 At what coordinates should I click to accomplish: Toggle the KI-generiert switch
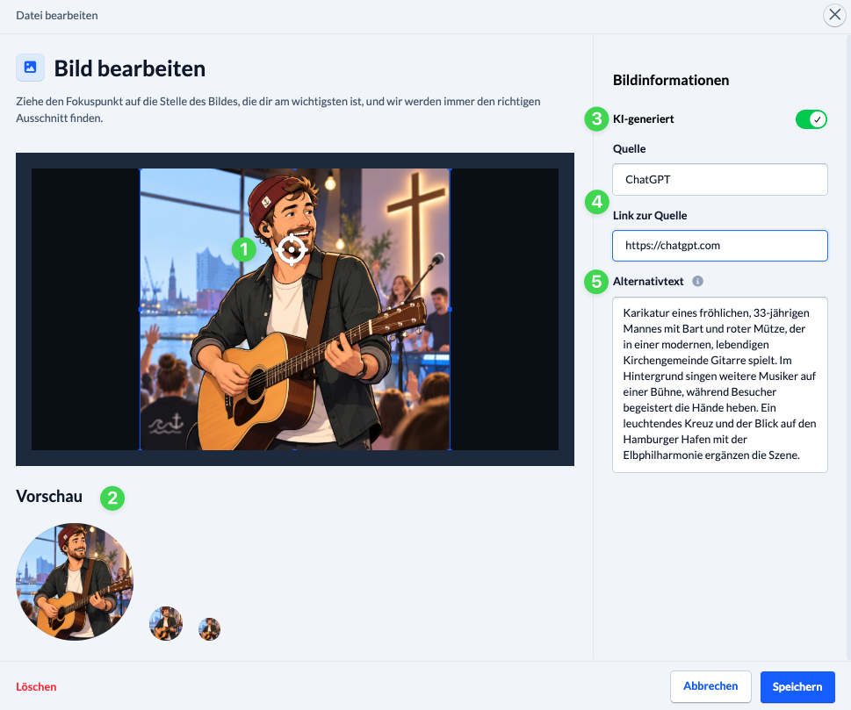click(811, 119)
